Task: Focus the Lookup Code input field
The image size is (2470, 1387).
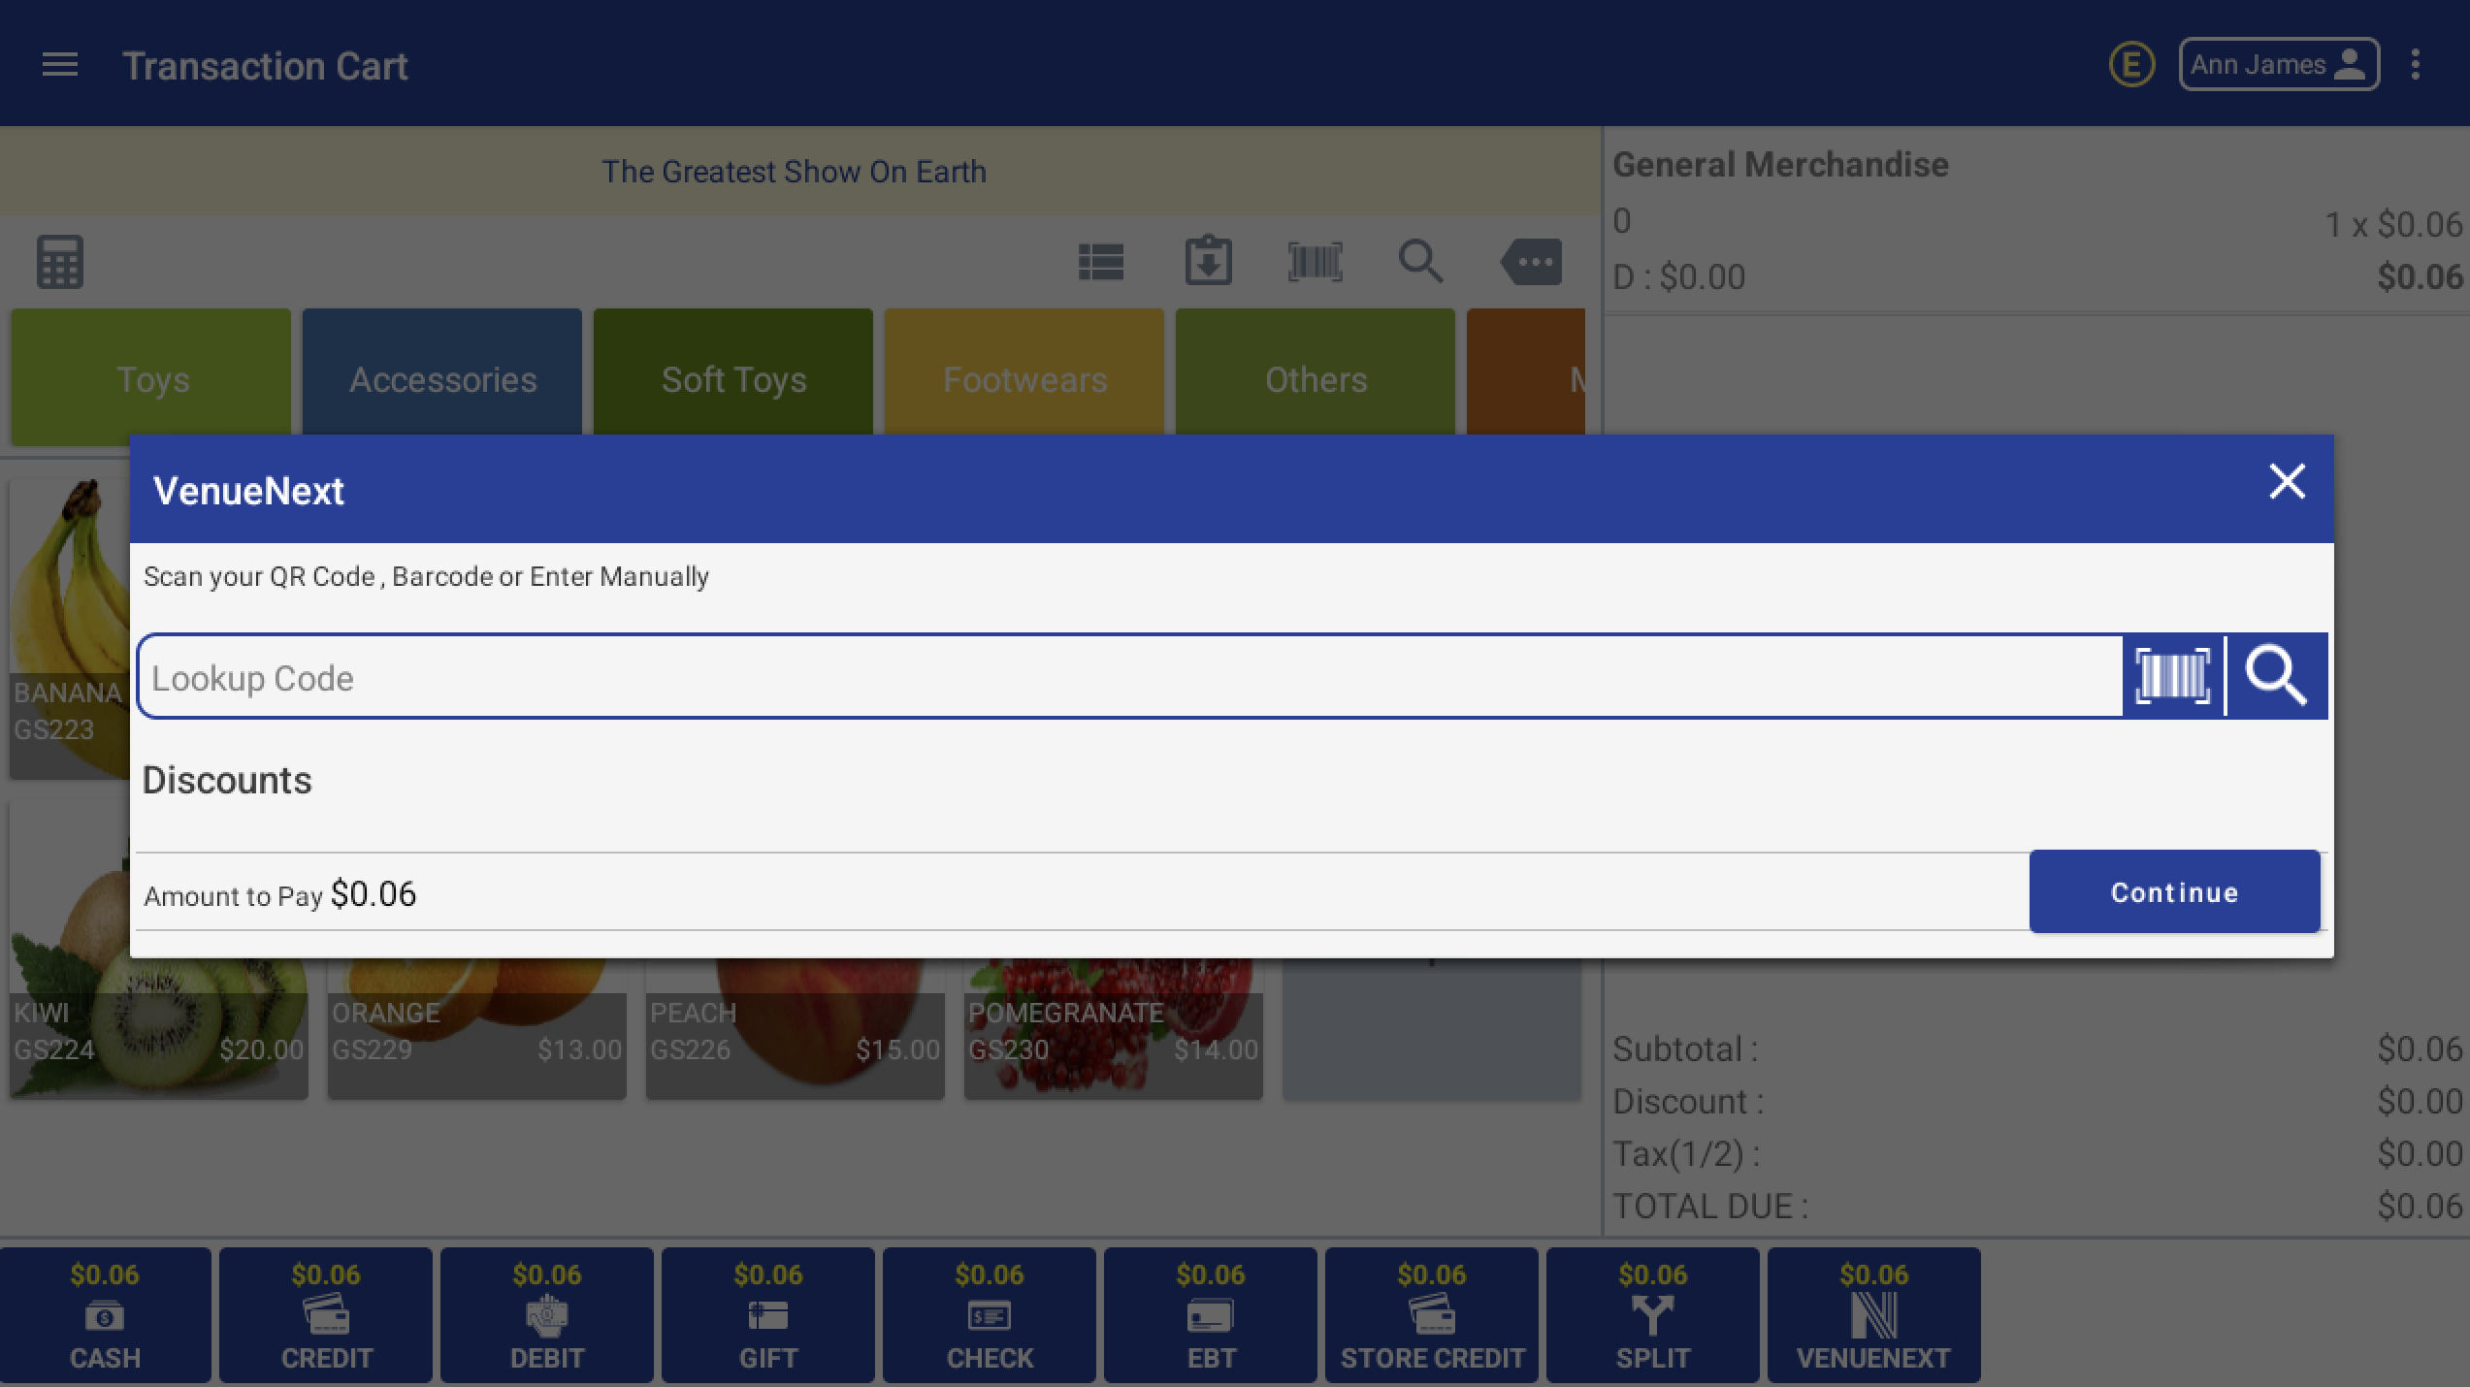Action: [x=1130, y=677]
